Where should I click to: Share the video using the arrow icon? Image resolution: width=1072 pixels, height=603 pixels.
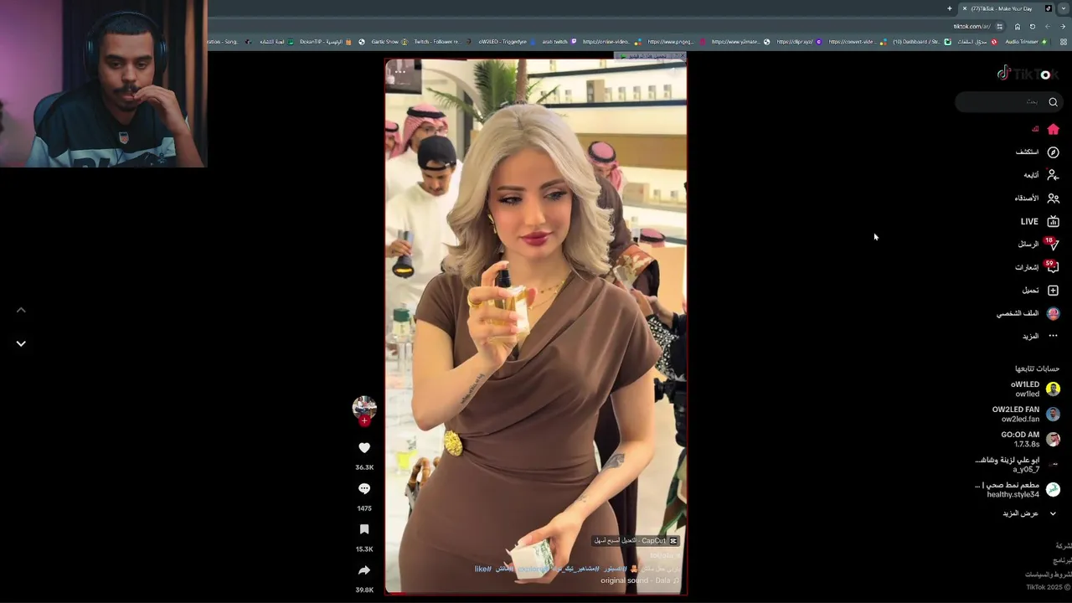click(364, 570)
